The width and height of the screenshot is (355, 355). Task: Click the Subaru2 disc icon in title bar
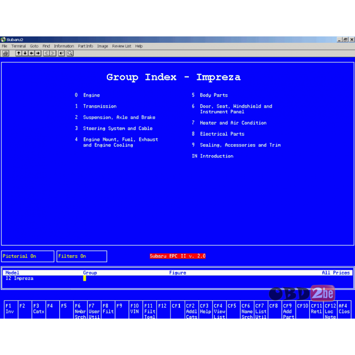click(x=3, y=40)
